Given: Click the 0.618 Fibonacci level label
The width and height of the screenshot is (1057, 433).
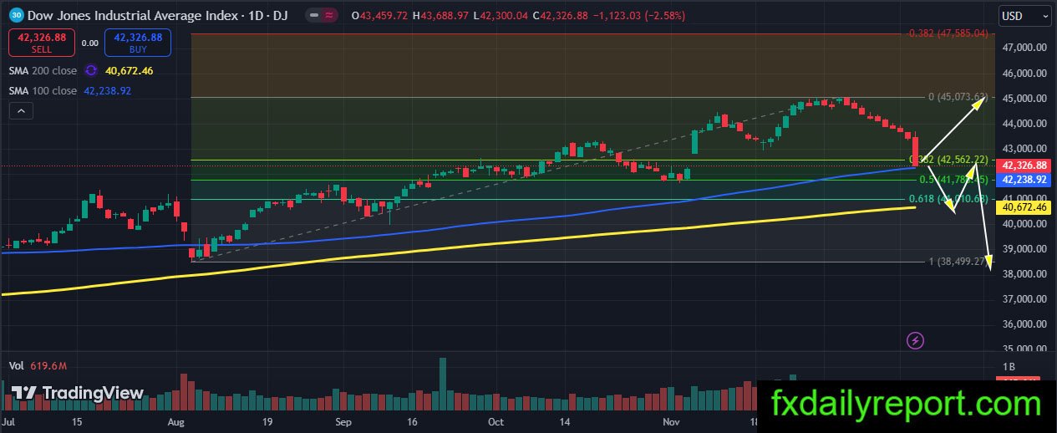Looking at the screenshot, I should 950,199.
